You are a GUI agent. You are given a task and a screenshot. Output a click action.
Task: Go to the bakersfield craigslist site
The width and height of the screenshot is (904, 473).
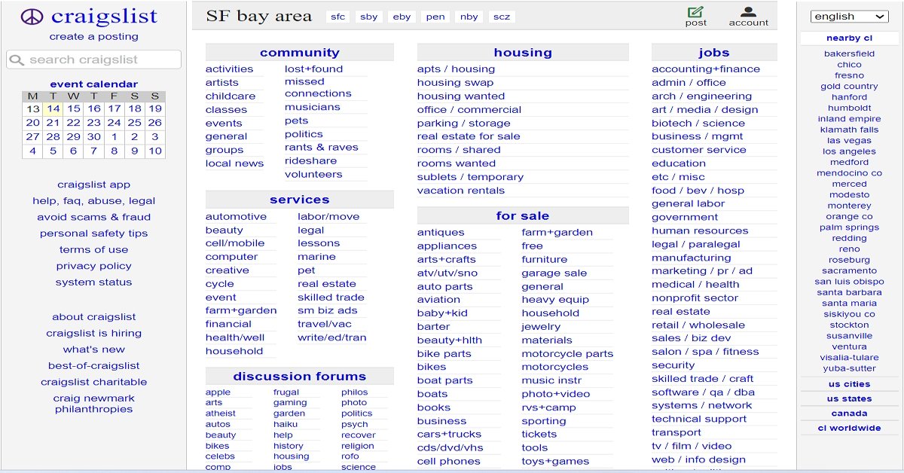[849, 53]
